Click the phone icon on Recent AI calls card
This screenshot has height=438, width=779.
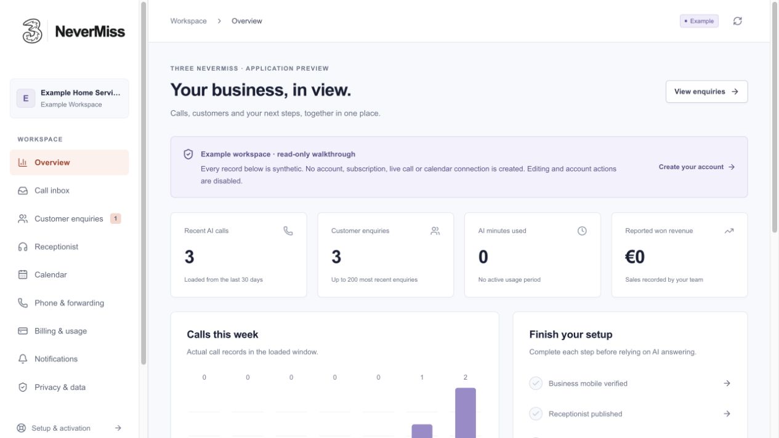coord(288,231)
